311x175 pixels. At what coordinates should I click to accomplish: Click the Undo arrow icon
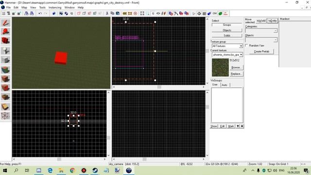pos(40,14)
